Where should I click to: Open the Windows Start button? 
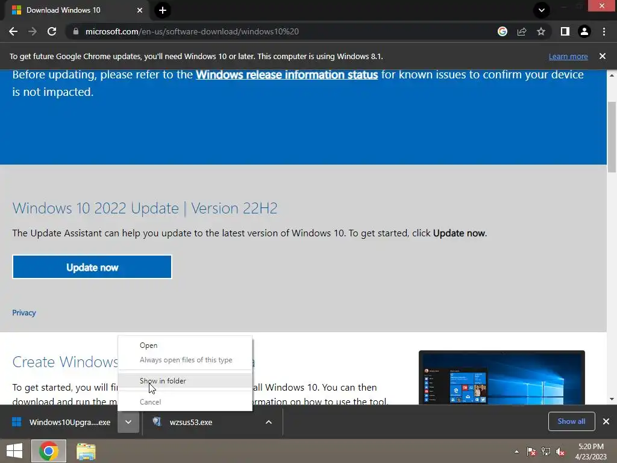pos(14,451)
